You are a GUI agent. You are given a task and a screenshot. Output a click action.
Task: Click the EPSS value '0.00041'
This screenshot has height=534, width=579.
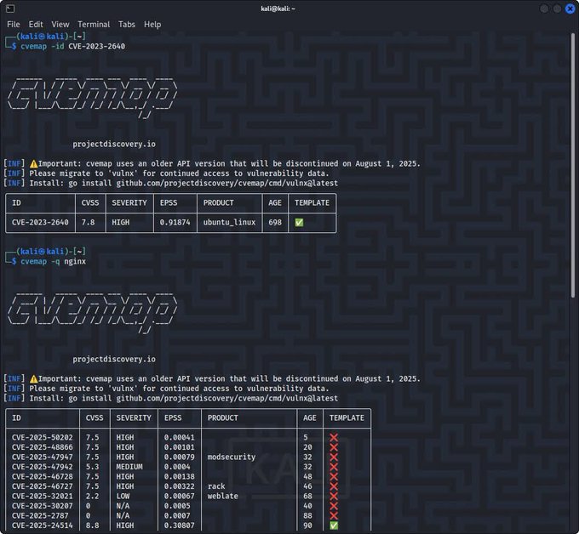pyautogui.click(x=180, y=437)
